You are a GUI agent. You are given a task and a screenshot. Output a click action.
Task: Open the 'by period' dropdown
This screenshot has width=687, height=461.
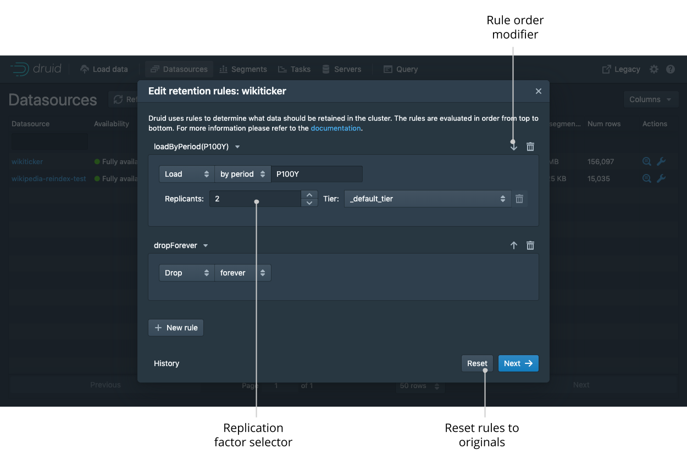pyautogui.click(x=243, y=174)
